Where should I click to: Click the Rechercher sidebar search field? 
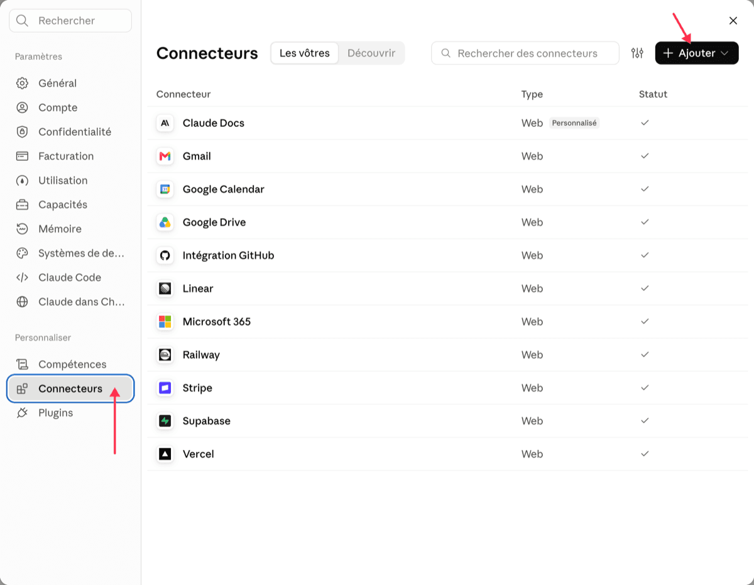click(x=70, y=21)
